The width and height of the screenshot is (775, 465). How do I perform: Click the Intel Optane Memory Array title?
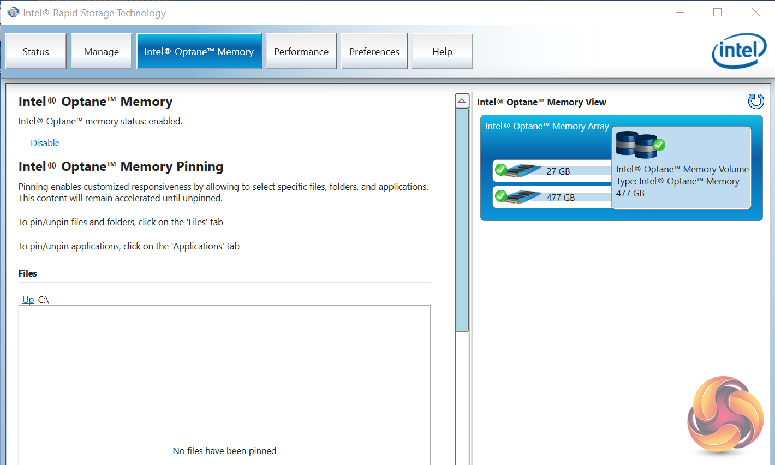(x=547, y=126)
